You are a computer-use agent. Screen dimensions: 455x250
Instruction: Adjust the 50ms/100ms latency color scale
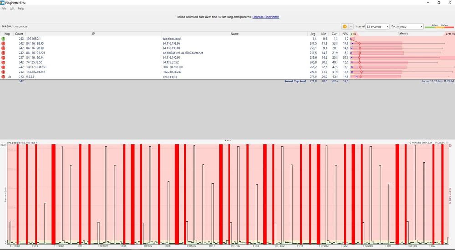[x=440, y=26]
